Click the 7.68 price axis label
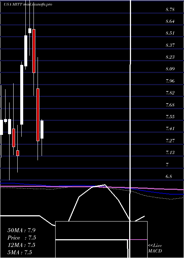The height and width of the screenshot is (258, 184). (x=170, y=105)
